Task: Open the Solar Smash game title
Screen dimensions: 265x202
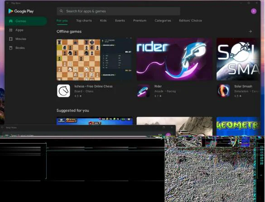Action: point(243,86)
